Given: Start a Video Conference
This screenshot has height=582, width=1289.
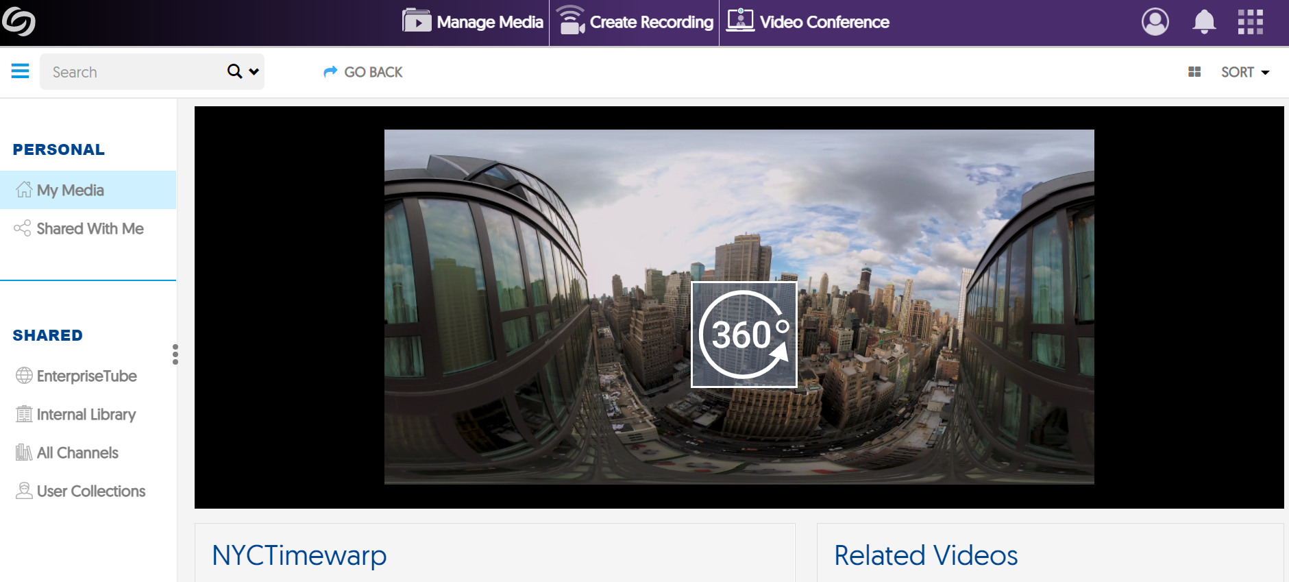Looking at the screenshot, I should click(x=809, y=22).
